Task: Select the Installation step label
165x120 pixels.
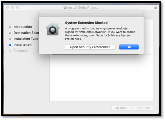Action: pyautogui.click(x=23, y=45)
